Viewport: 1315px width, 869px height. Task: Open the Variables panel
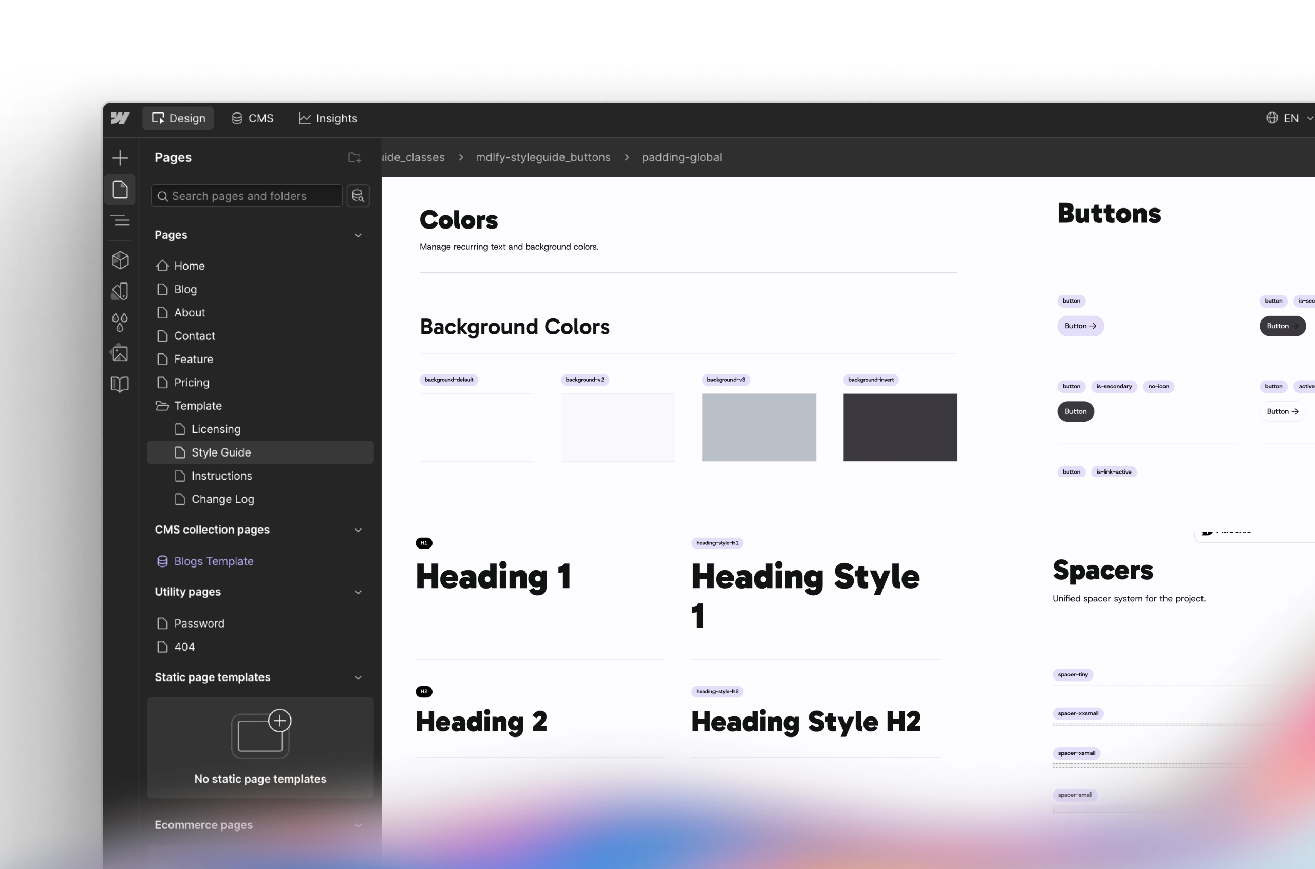point(120,322)
